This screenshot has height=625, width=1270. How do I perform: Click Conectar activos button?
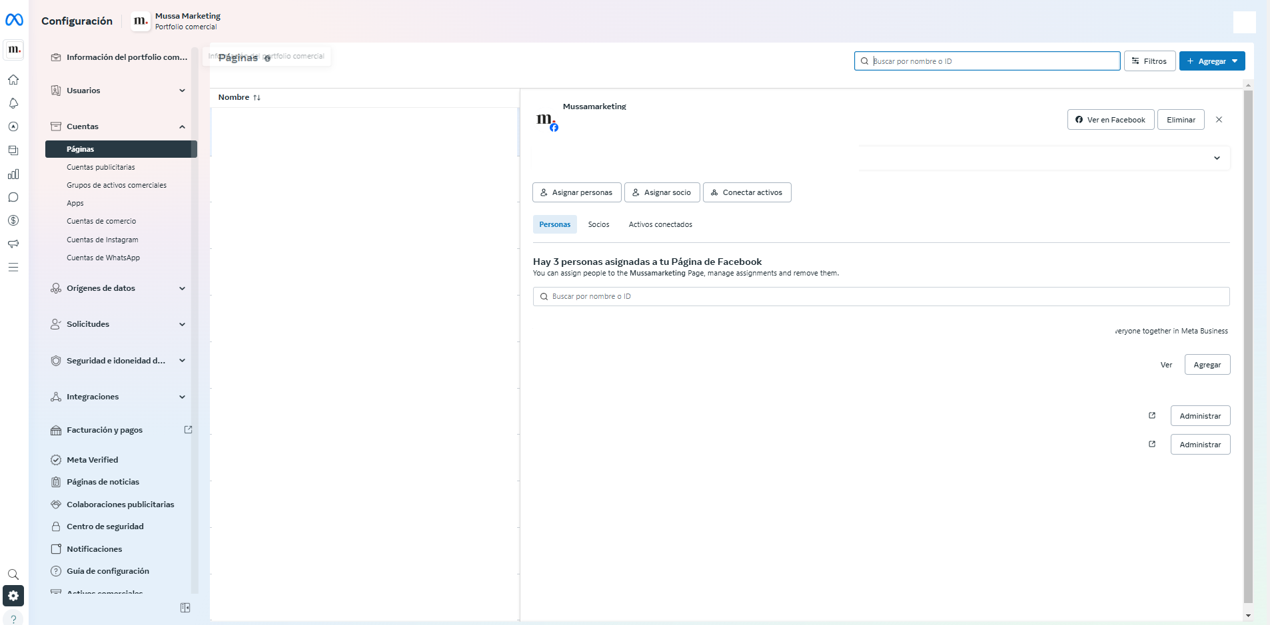tap(747, 192)
